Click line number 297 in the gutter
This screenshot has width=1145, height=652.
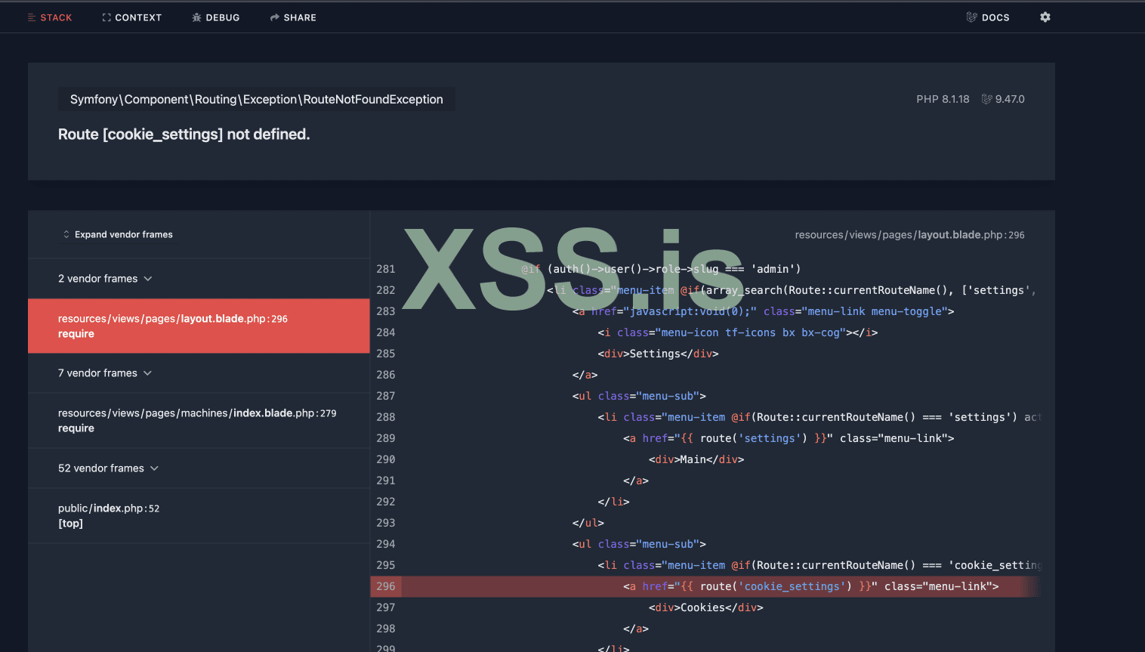pyautogui.click(x=386, y=607)
